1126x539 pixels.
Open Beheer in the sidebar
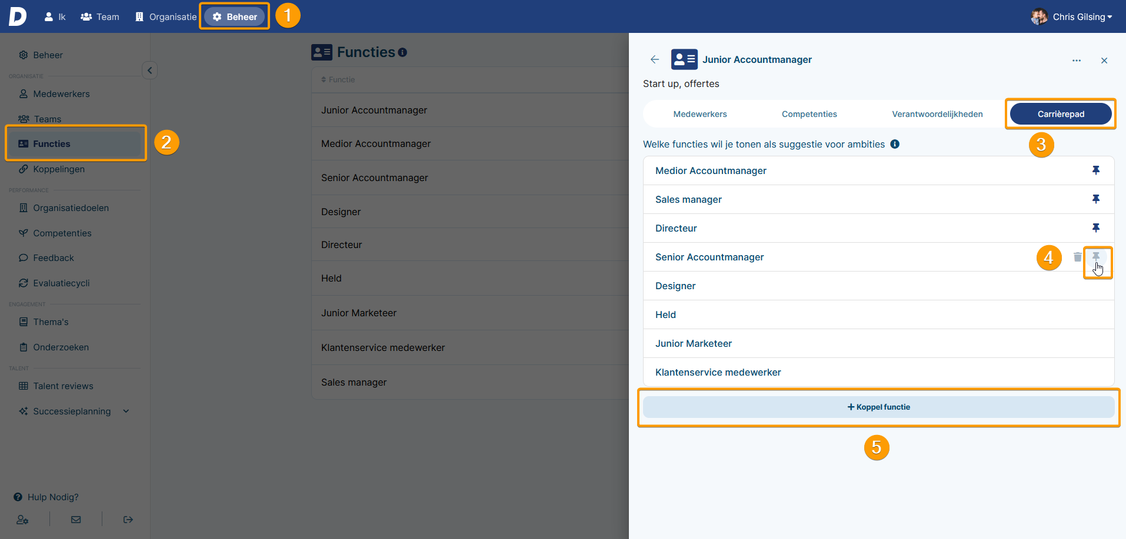pos(41,55)
